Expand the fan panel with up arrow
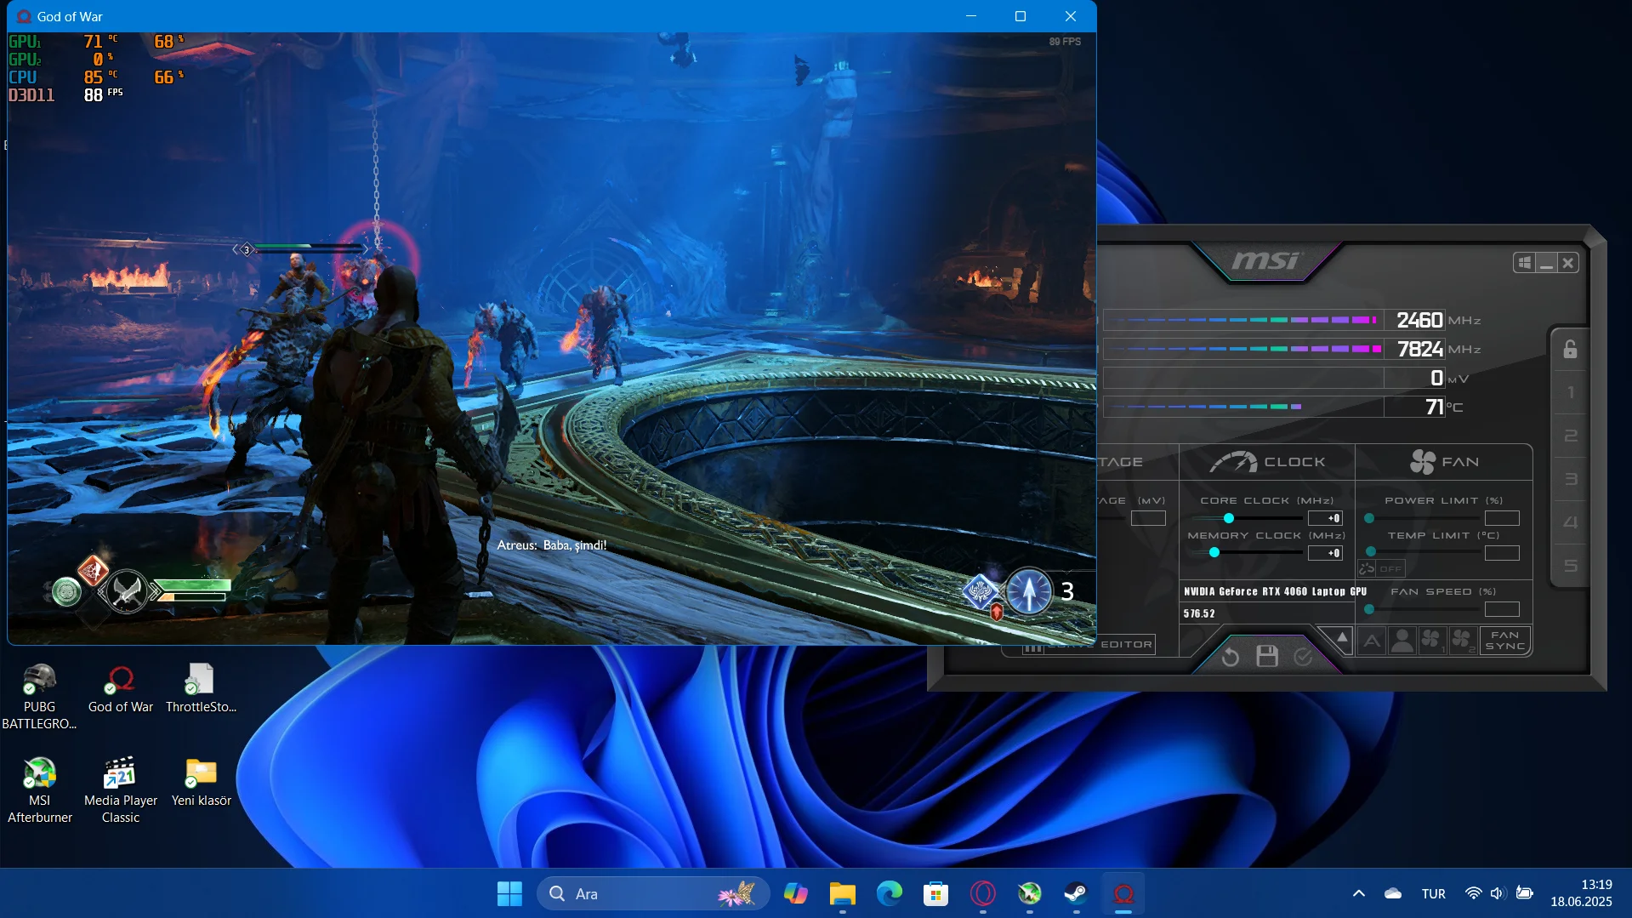 (x=1341, y=637)
